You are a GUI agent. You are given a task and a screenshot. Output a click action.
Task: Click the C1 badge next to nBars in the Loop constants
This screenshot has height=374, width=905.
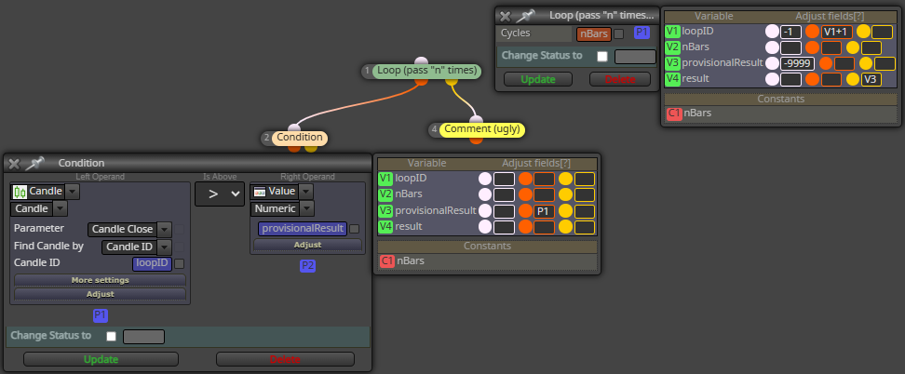674,114
